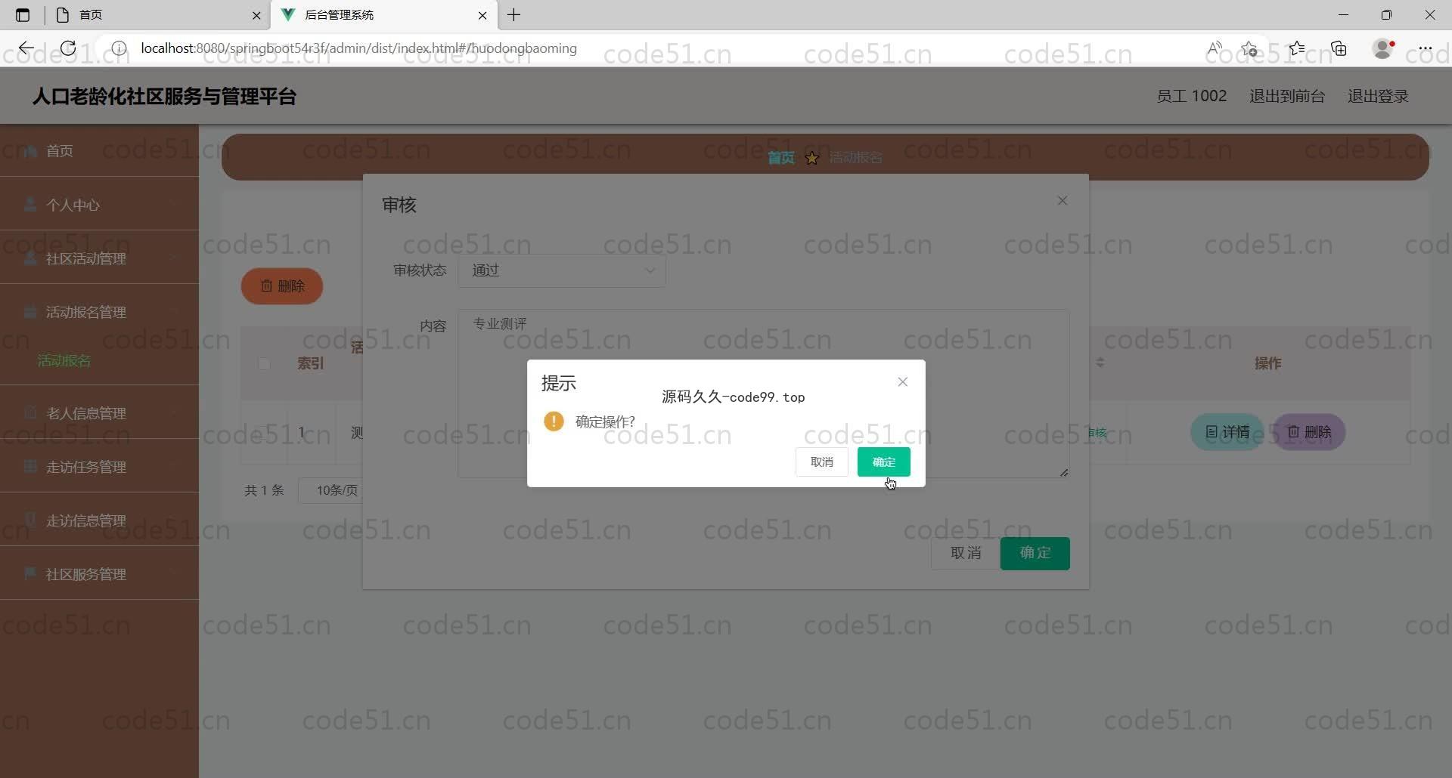Toggle the select-all checkbox in table header
This screenshot has width=1452, height=778.
264,363
